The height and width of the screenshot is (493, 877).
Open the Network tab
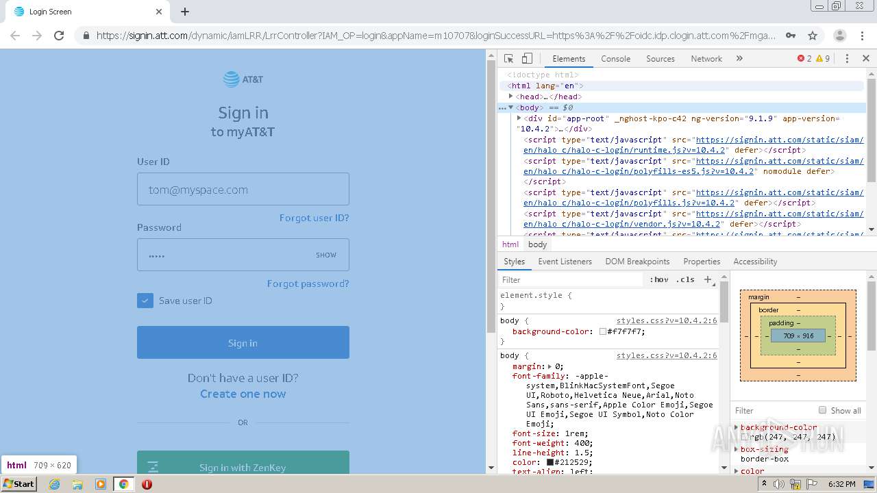click(x=706, y=59)
